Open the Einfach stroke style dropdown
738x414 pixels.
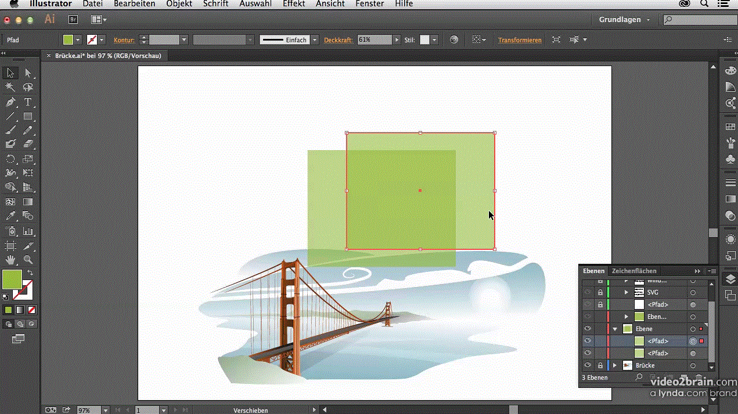click(x=315, y=40)
